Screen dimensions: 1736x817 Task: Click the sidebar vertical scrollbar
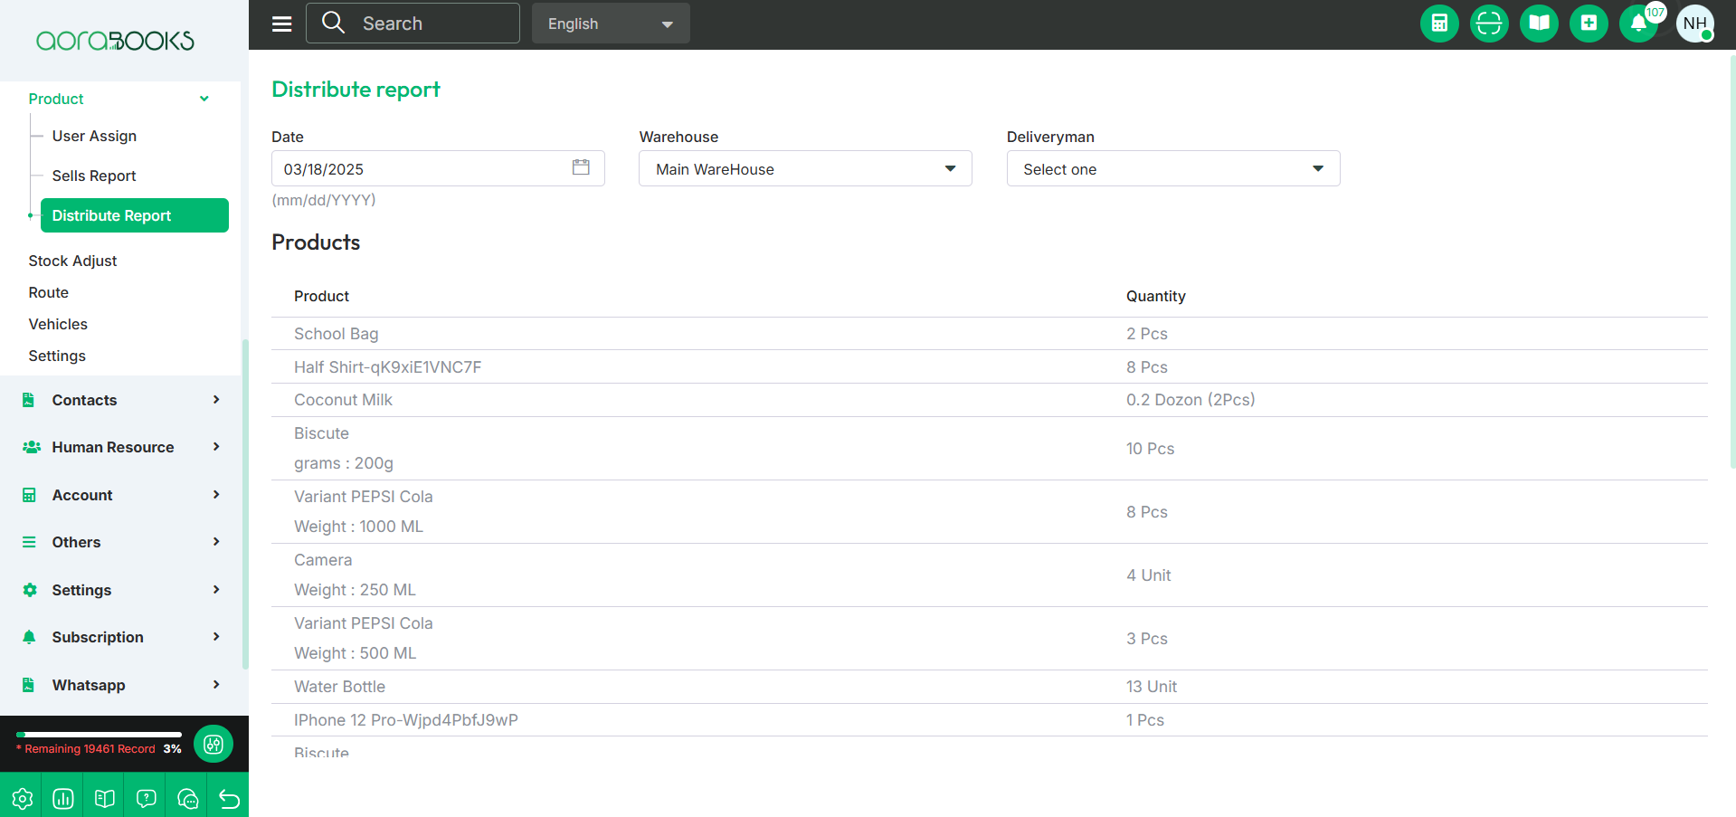coord(245,504)
